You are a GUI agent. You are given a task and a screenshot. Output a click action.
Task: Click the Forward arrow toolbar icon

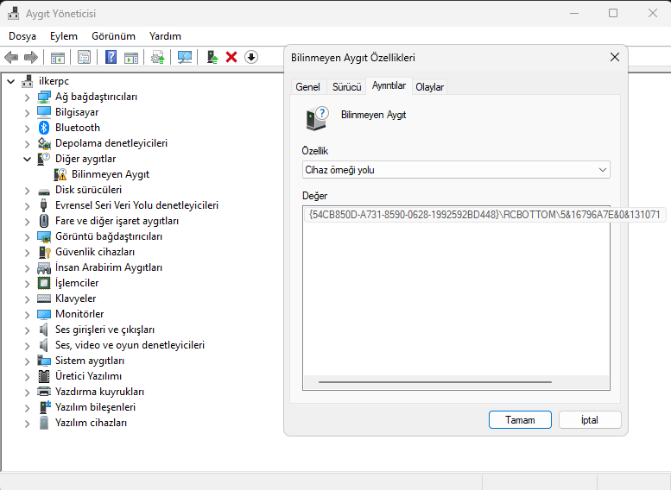pos(31,57)
